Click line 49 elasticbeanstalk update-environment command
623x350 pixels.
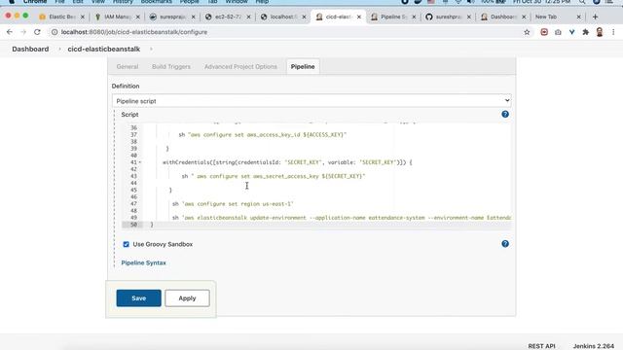[342, 218]
